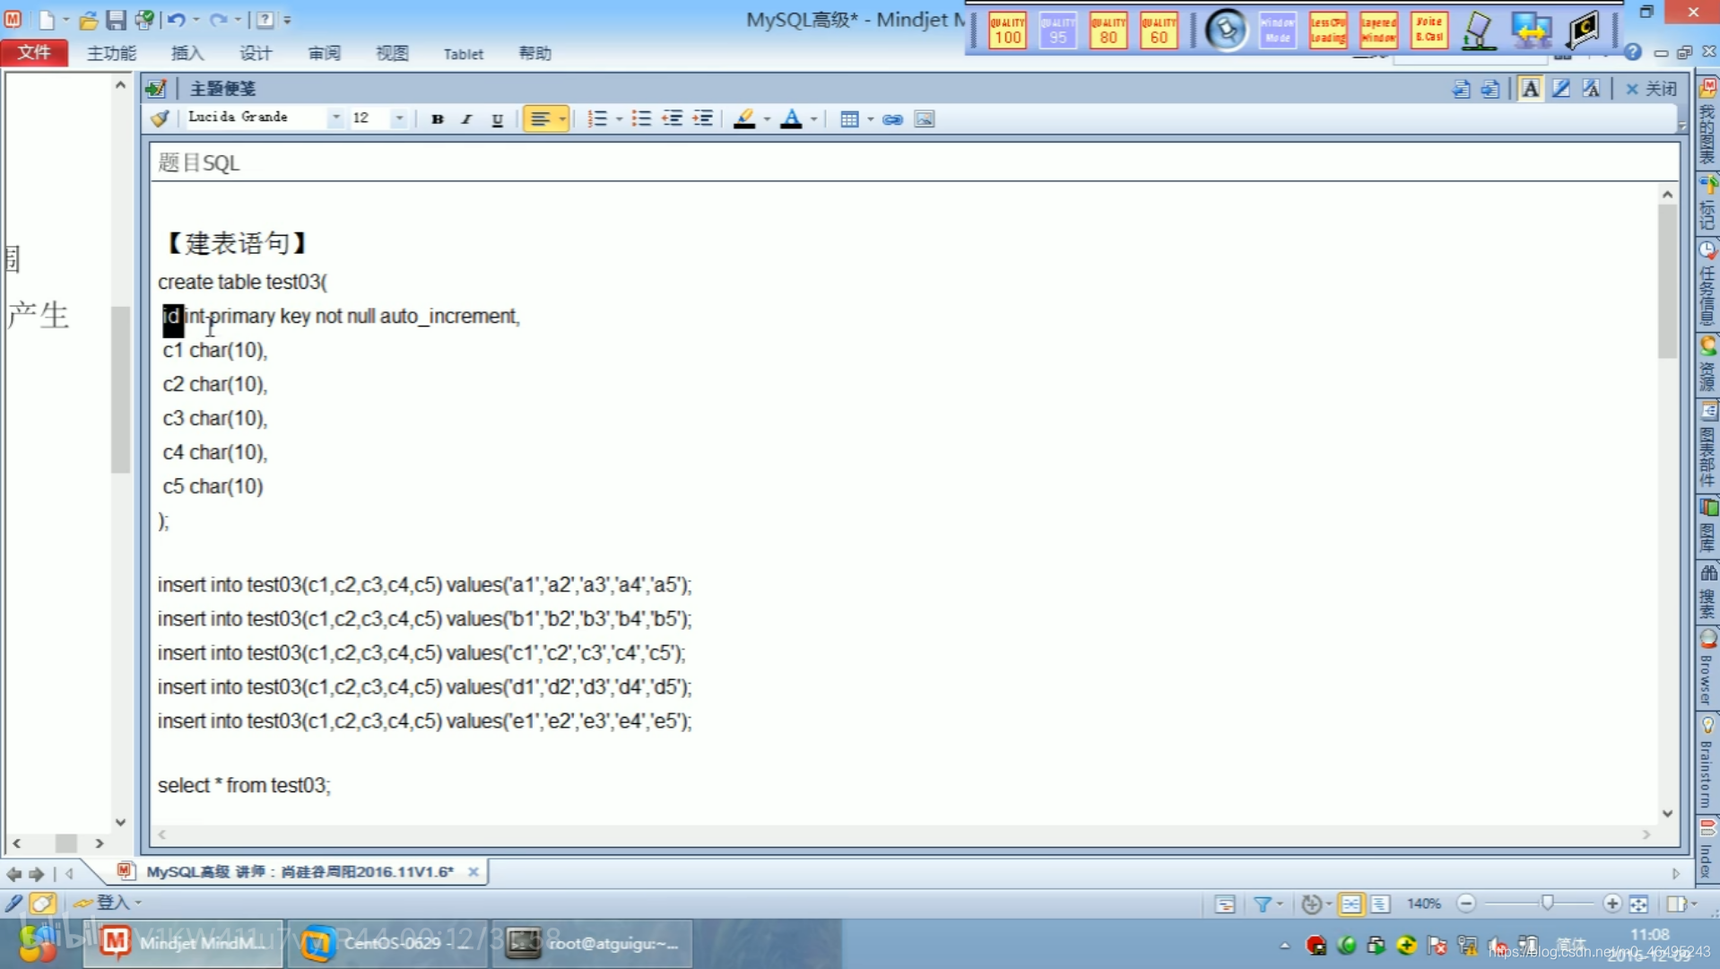Image resolution: width=1720 pixels, height=969 pixels.
Task: Click the zoom in plus button
Action: (x=1611, y=904)
